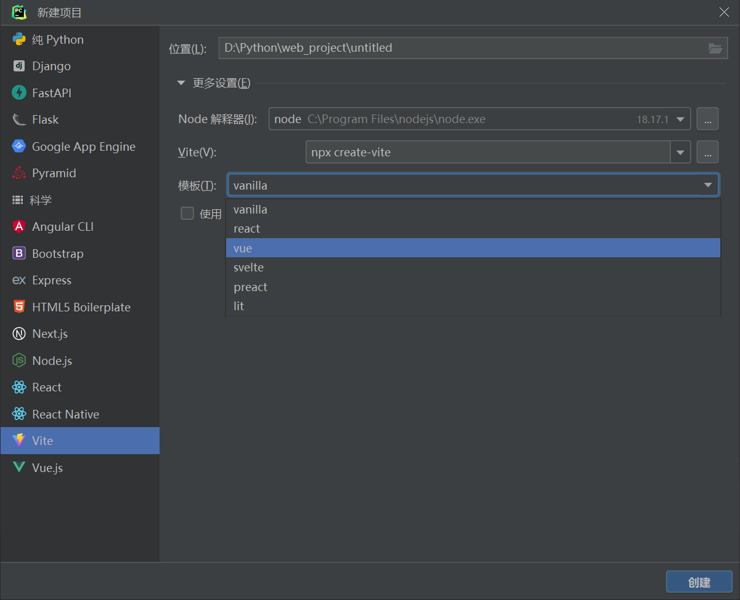This screenshot has width=740, height=600.
Task: Click the Google App Engine icon
Action: pyautogui.click(x=19, y=146)
